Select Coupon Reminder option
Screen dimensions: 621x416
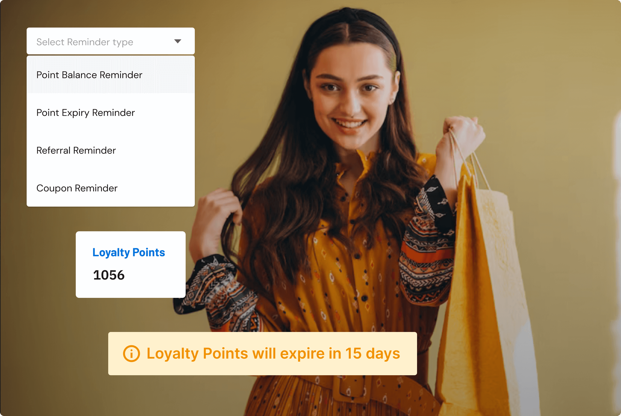tap(77, 188)
